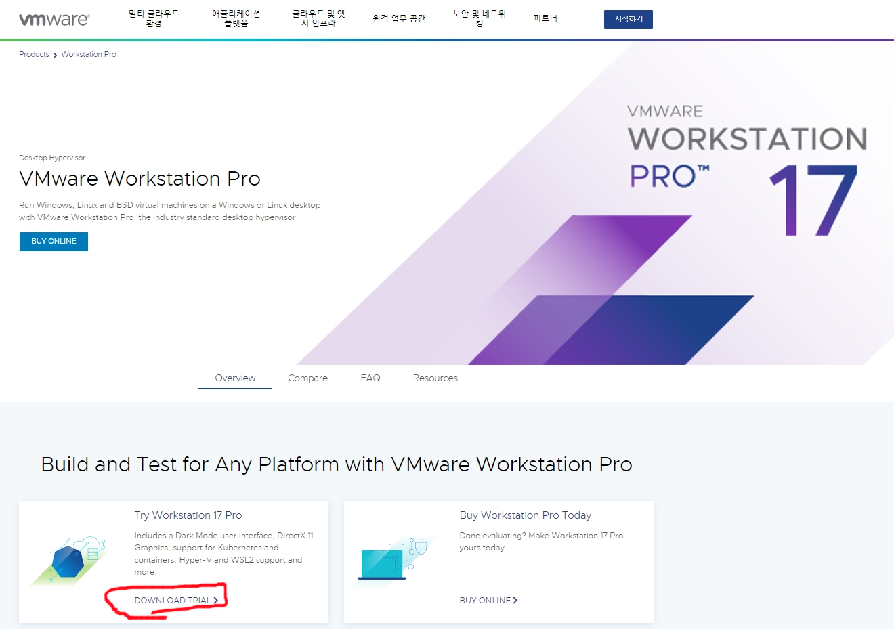The width and height of the screenshot is (894, 629).
Task: Click the blue BUY ONLINE button
Action: pyautogui.click(x=54, y=241)
